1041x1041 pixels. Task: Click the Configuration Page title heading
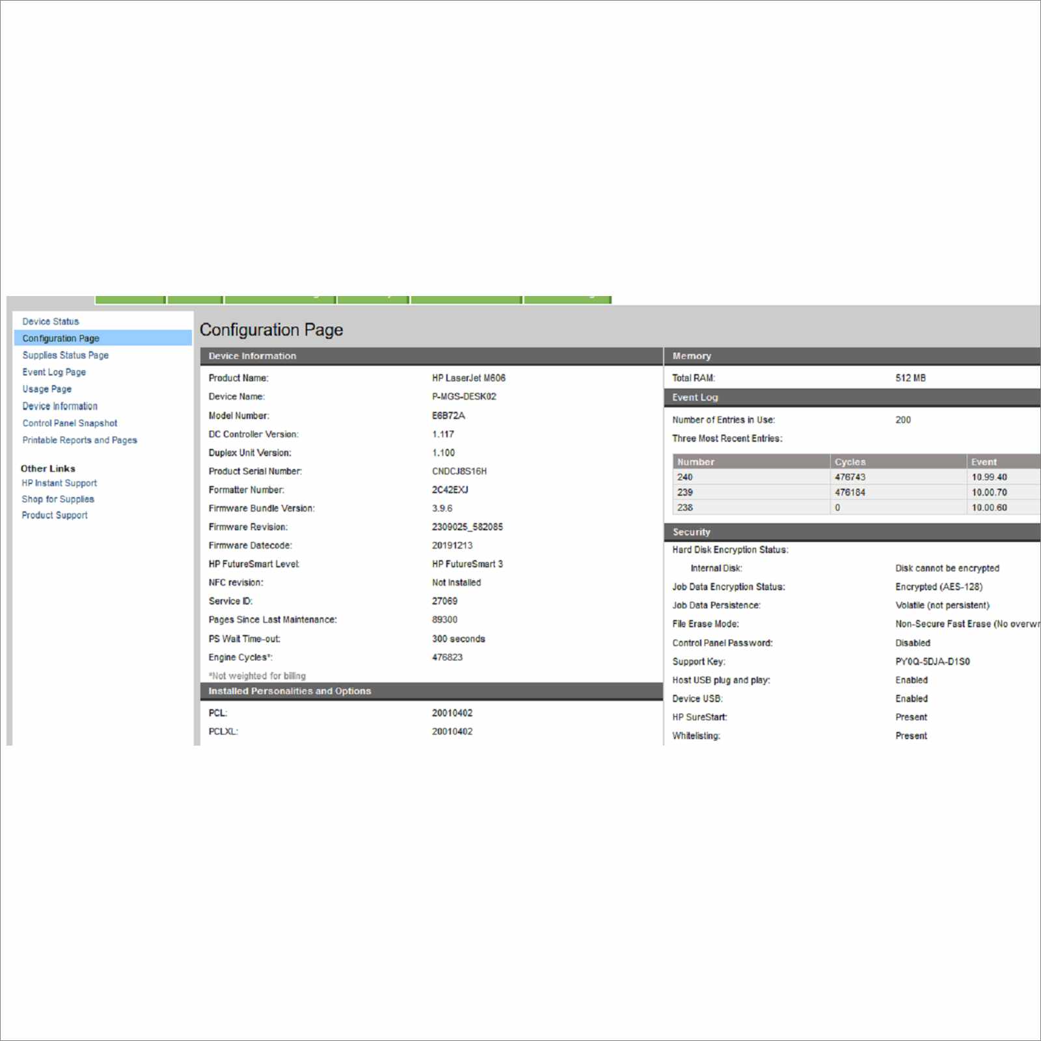(x=271, y=330)
